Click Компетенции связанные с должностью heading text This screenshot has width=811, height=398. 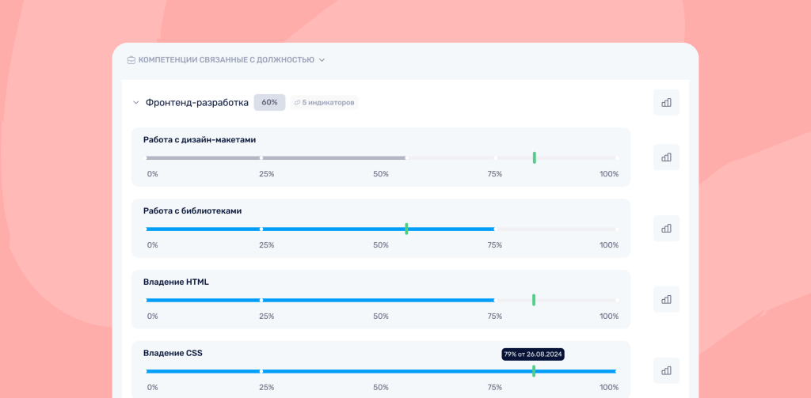[226, 60]
